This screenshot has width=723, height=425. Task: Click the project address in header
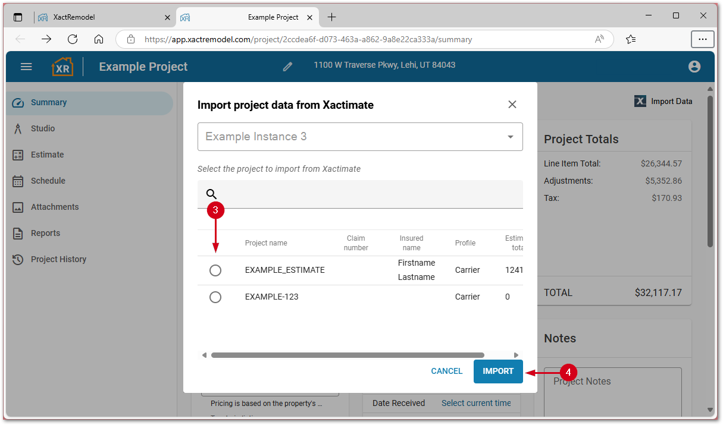(384, 65)
